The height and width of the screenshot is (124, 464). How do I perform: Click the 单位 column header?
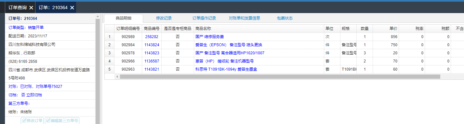click(x=332, y=29)
